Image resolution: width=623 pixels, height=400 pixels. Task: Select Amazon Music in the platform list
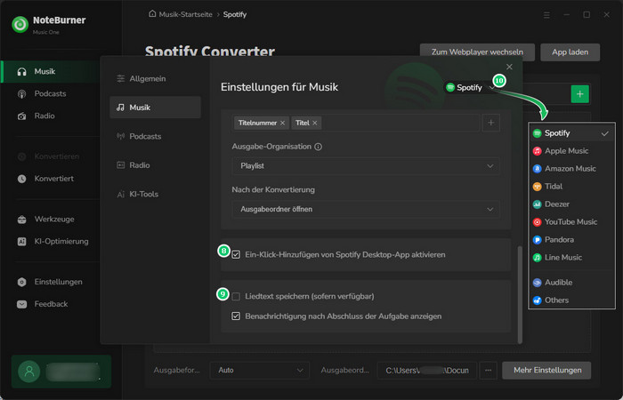click(571, 169)
